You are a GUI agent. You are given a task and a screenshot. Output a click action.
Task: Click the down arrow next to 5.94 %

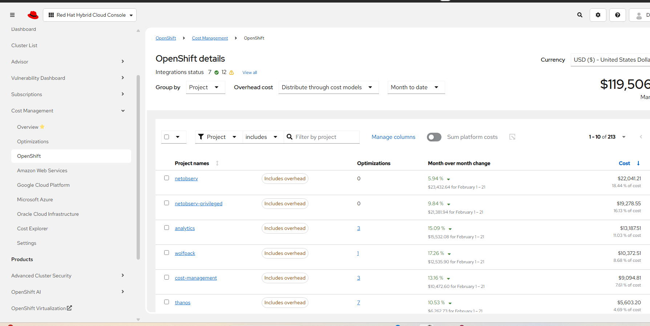(x=448, y=179)
